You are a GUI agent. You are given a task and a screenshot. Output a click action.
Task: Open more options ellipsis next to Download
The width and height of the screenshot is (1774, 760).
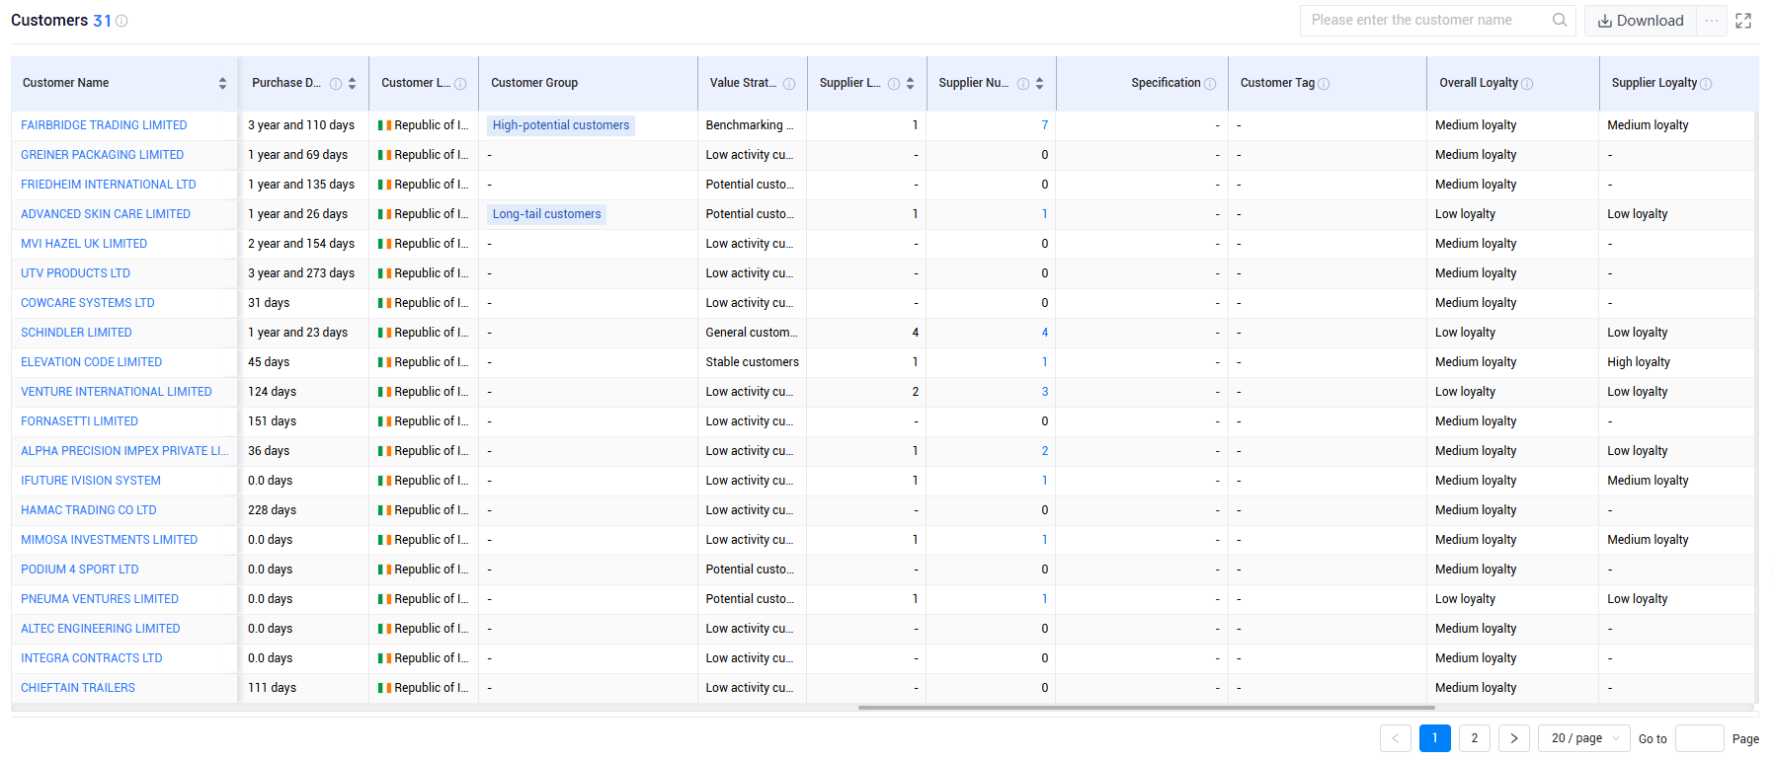tap(1712, 21)
